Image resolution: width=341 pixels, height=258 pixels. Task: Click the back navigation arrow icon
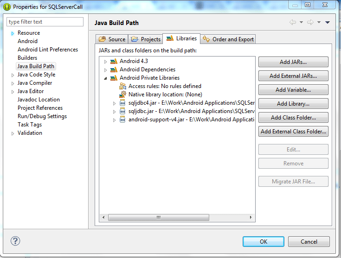click(x=293, y=22)
